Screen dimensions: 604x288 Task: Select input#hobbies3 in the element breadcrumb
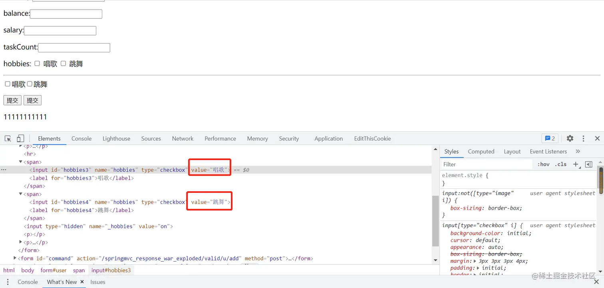111,270
